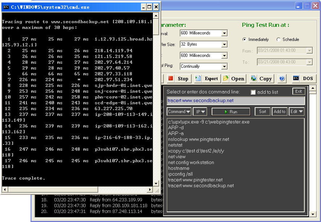The height and width of the screenshot is (222, 321).
Task: Click the Export button label
Action: click(x=211, y=79)
